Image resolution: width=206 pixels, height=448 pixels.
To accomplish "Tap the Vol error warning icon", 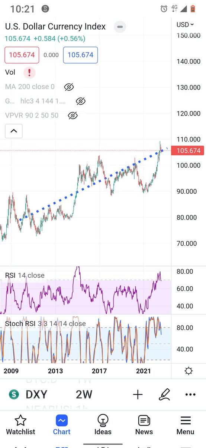I will [x=29, y=72].
